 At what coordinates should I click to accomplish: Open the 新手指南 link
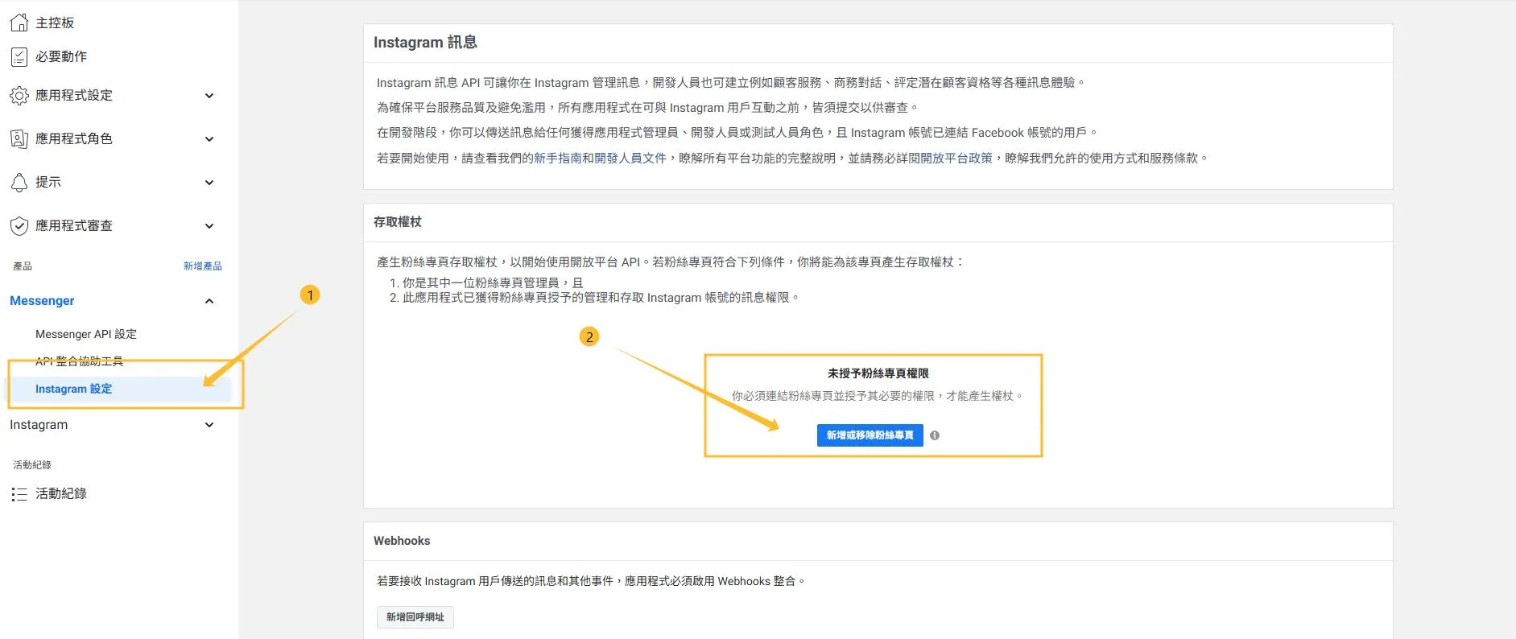click(558, 159)
